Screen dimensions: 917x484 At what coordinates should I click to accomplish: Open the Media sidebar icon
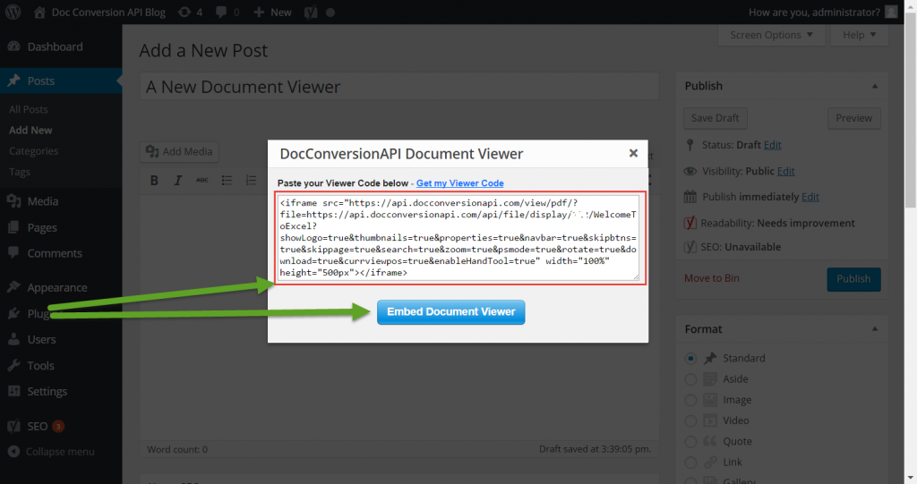click(13, 201)
